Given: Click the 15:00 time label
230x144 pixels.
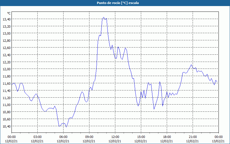Looking at the screenshot, I should pos(141,137).
